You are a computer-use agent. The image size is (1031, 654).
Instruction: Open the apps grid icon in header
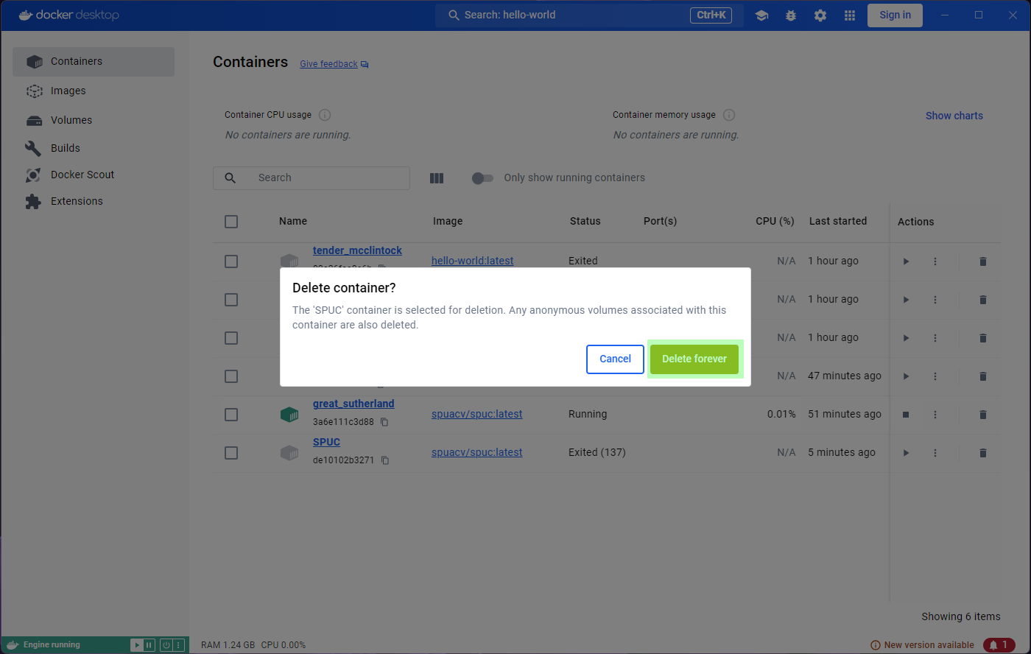tap(850, 15)
